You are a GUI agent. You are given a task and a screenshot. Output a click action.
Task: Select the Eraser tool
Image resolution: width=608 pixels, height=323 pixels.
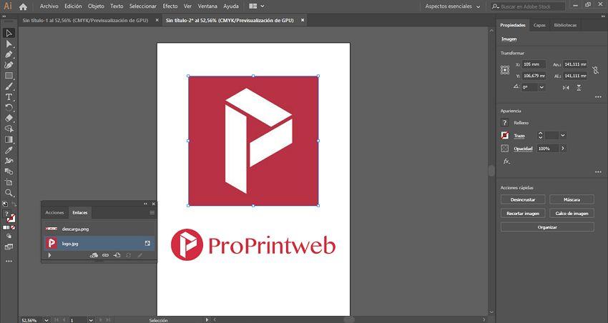tap(9, 118)
